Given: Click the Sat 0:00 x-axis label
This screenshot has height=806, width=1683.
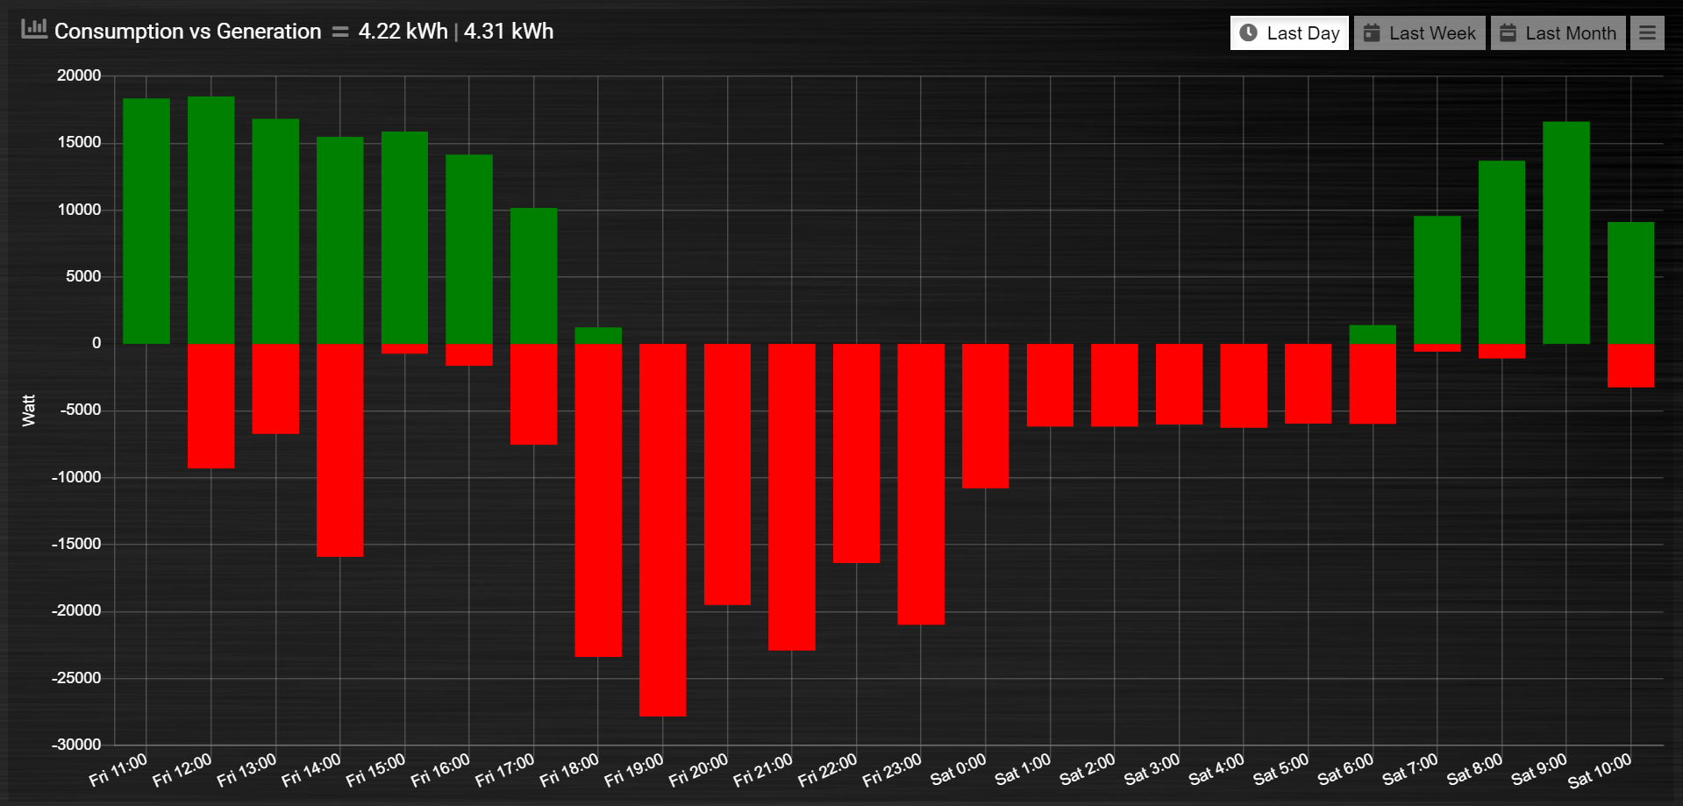Looking at the screenshot, I should pyautogui.click(x=958, y=770).
